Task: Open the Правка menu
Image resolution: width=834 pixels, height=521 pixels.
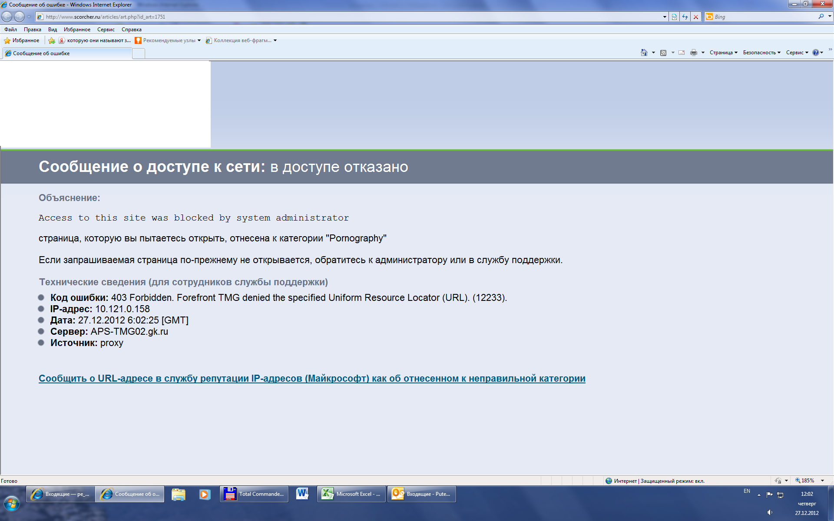Action: (x=33, y=30)
